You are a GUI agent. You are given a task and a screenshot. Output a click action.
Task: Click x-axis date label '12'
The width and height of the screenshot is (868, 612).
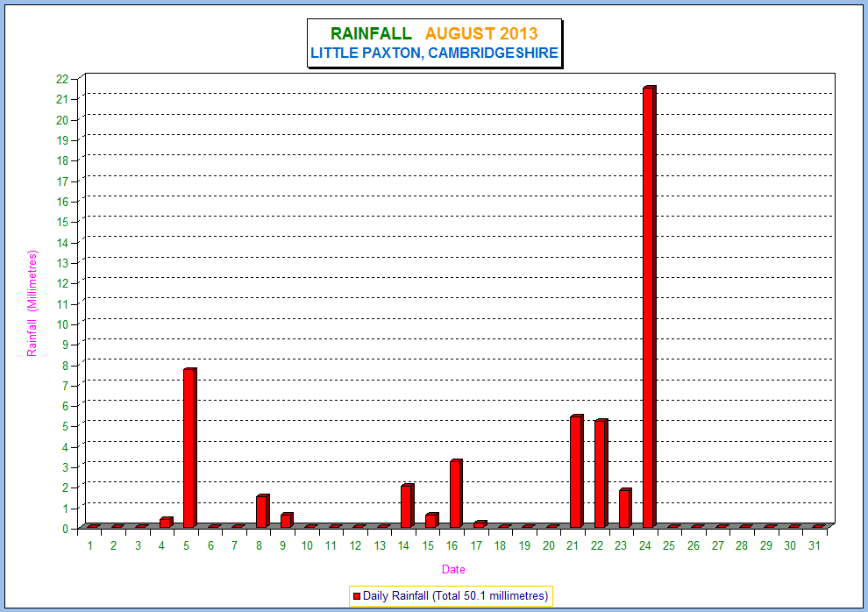[355, 545]
